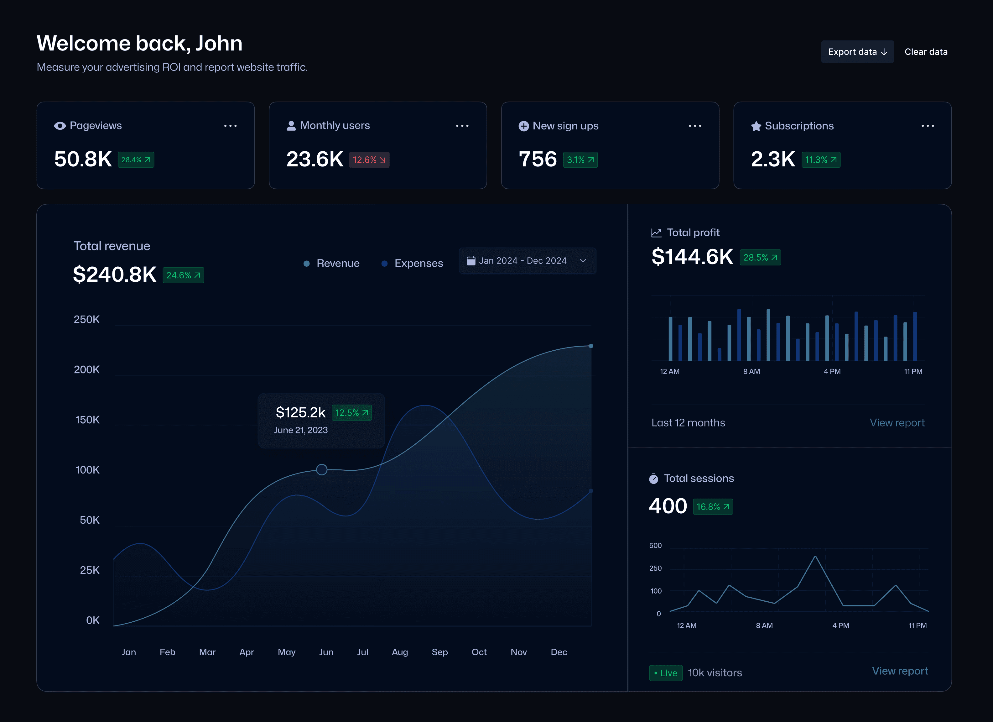Click the June data point marker on revenue chart
The image size is (993, 722).
322,470
